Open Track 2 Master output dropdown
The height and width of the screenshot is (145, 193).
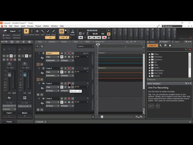point(67,76)
